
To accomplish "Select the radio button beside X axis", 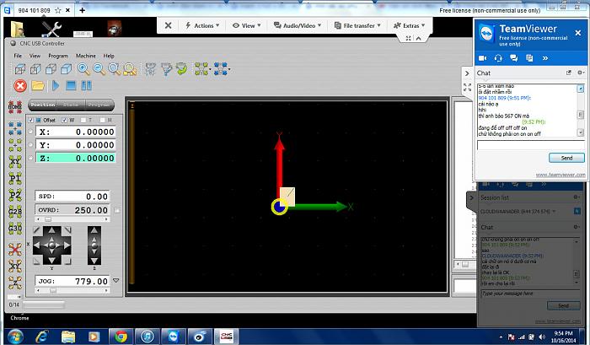I will pos(31,132).
